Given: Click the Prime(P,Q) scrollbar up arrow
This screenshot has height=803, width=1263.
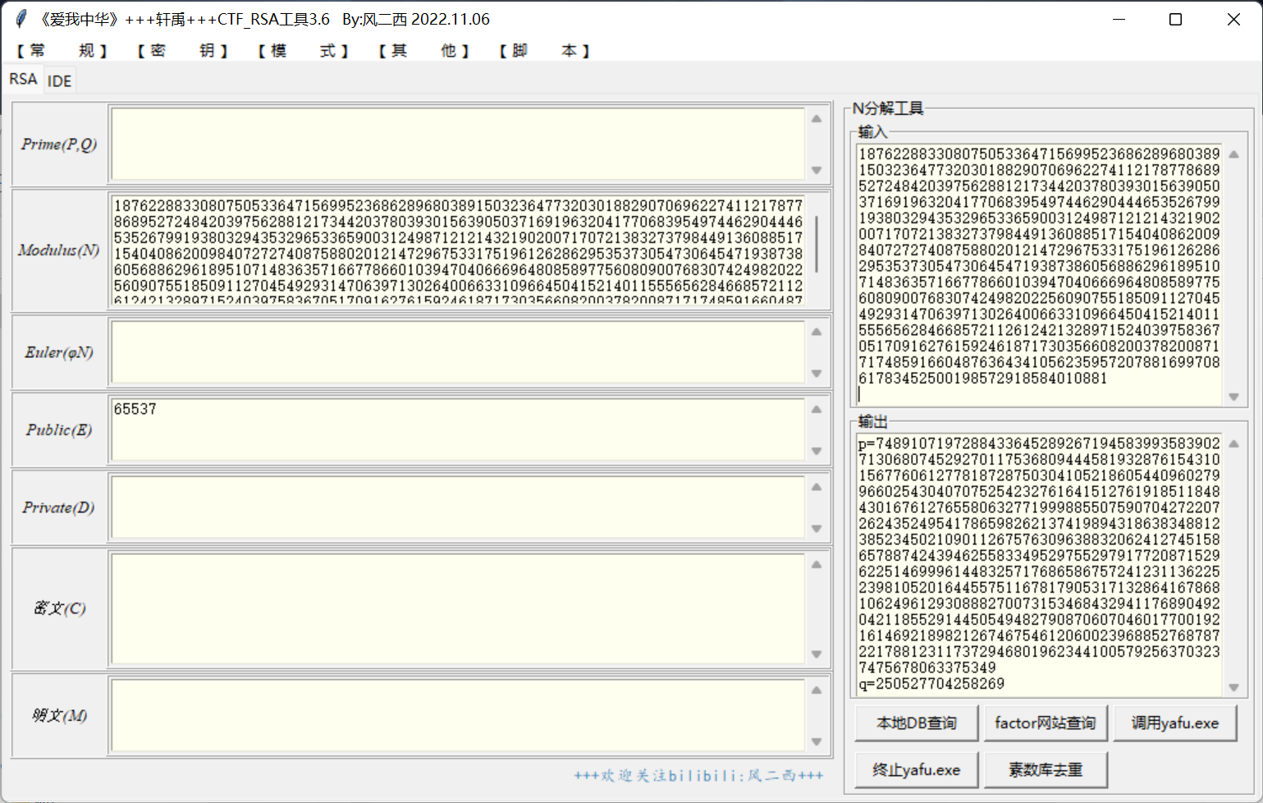Looking at the screenshot, I should pos(817,118).
